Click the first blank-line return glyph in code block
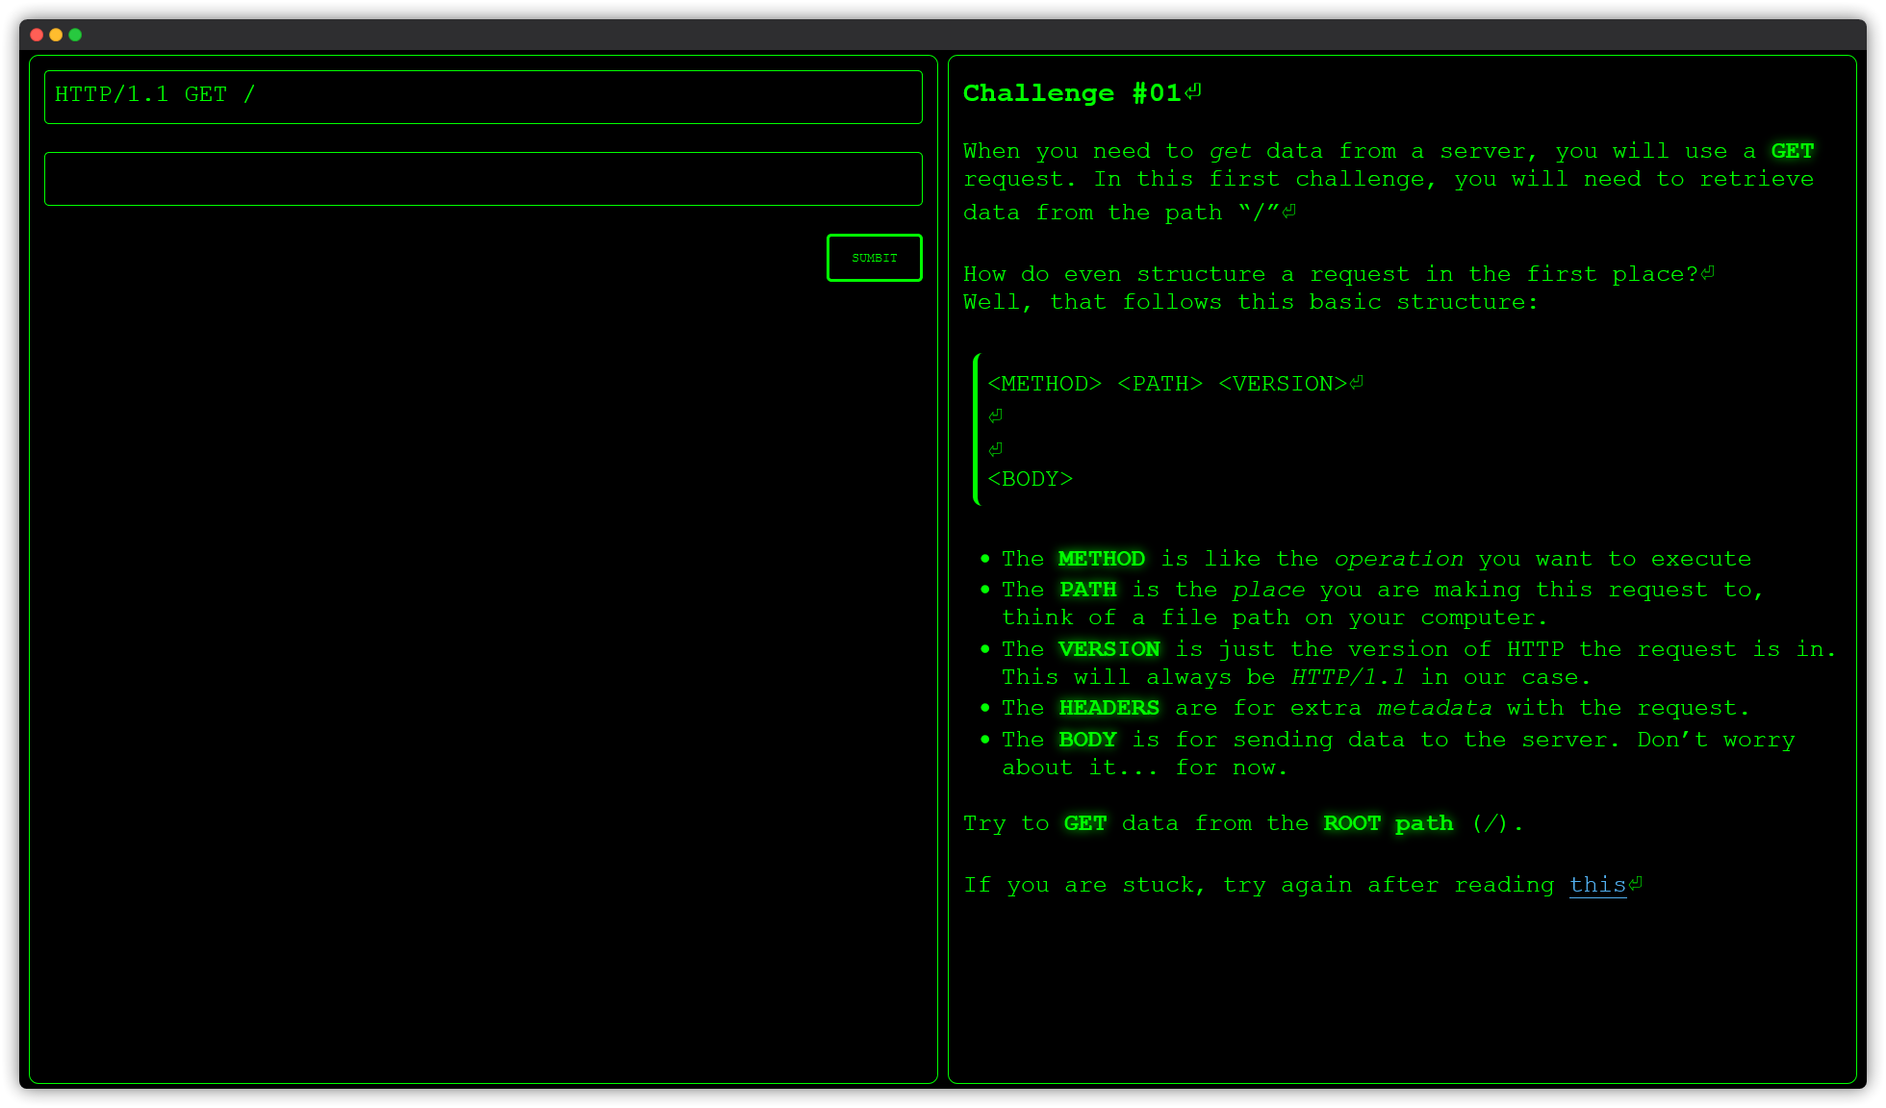The height and width of the screenshot is (1108, 1886). point(994,415)
